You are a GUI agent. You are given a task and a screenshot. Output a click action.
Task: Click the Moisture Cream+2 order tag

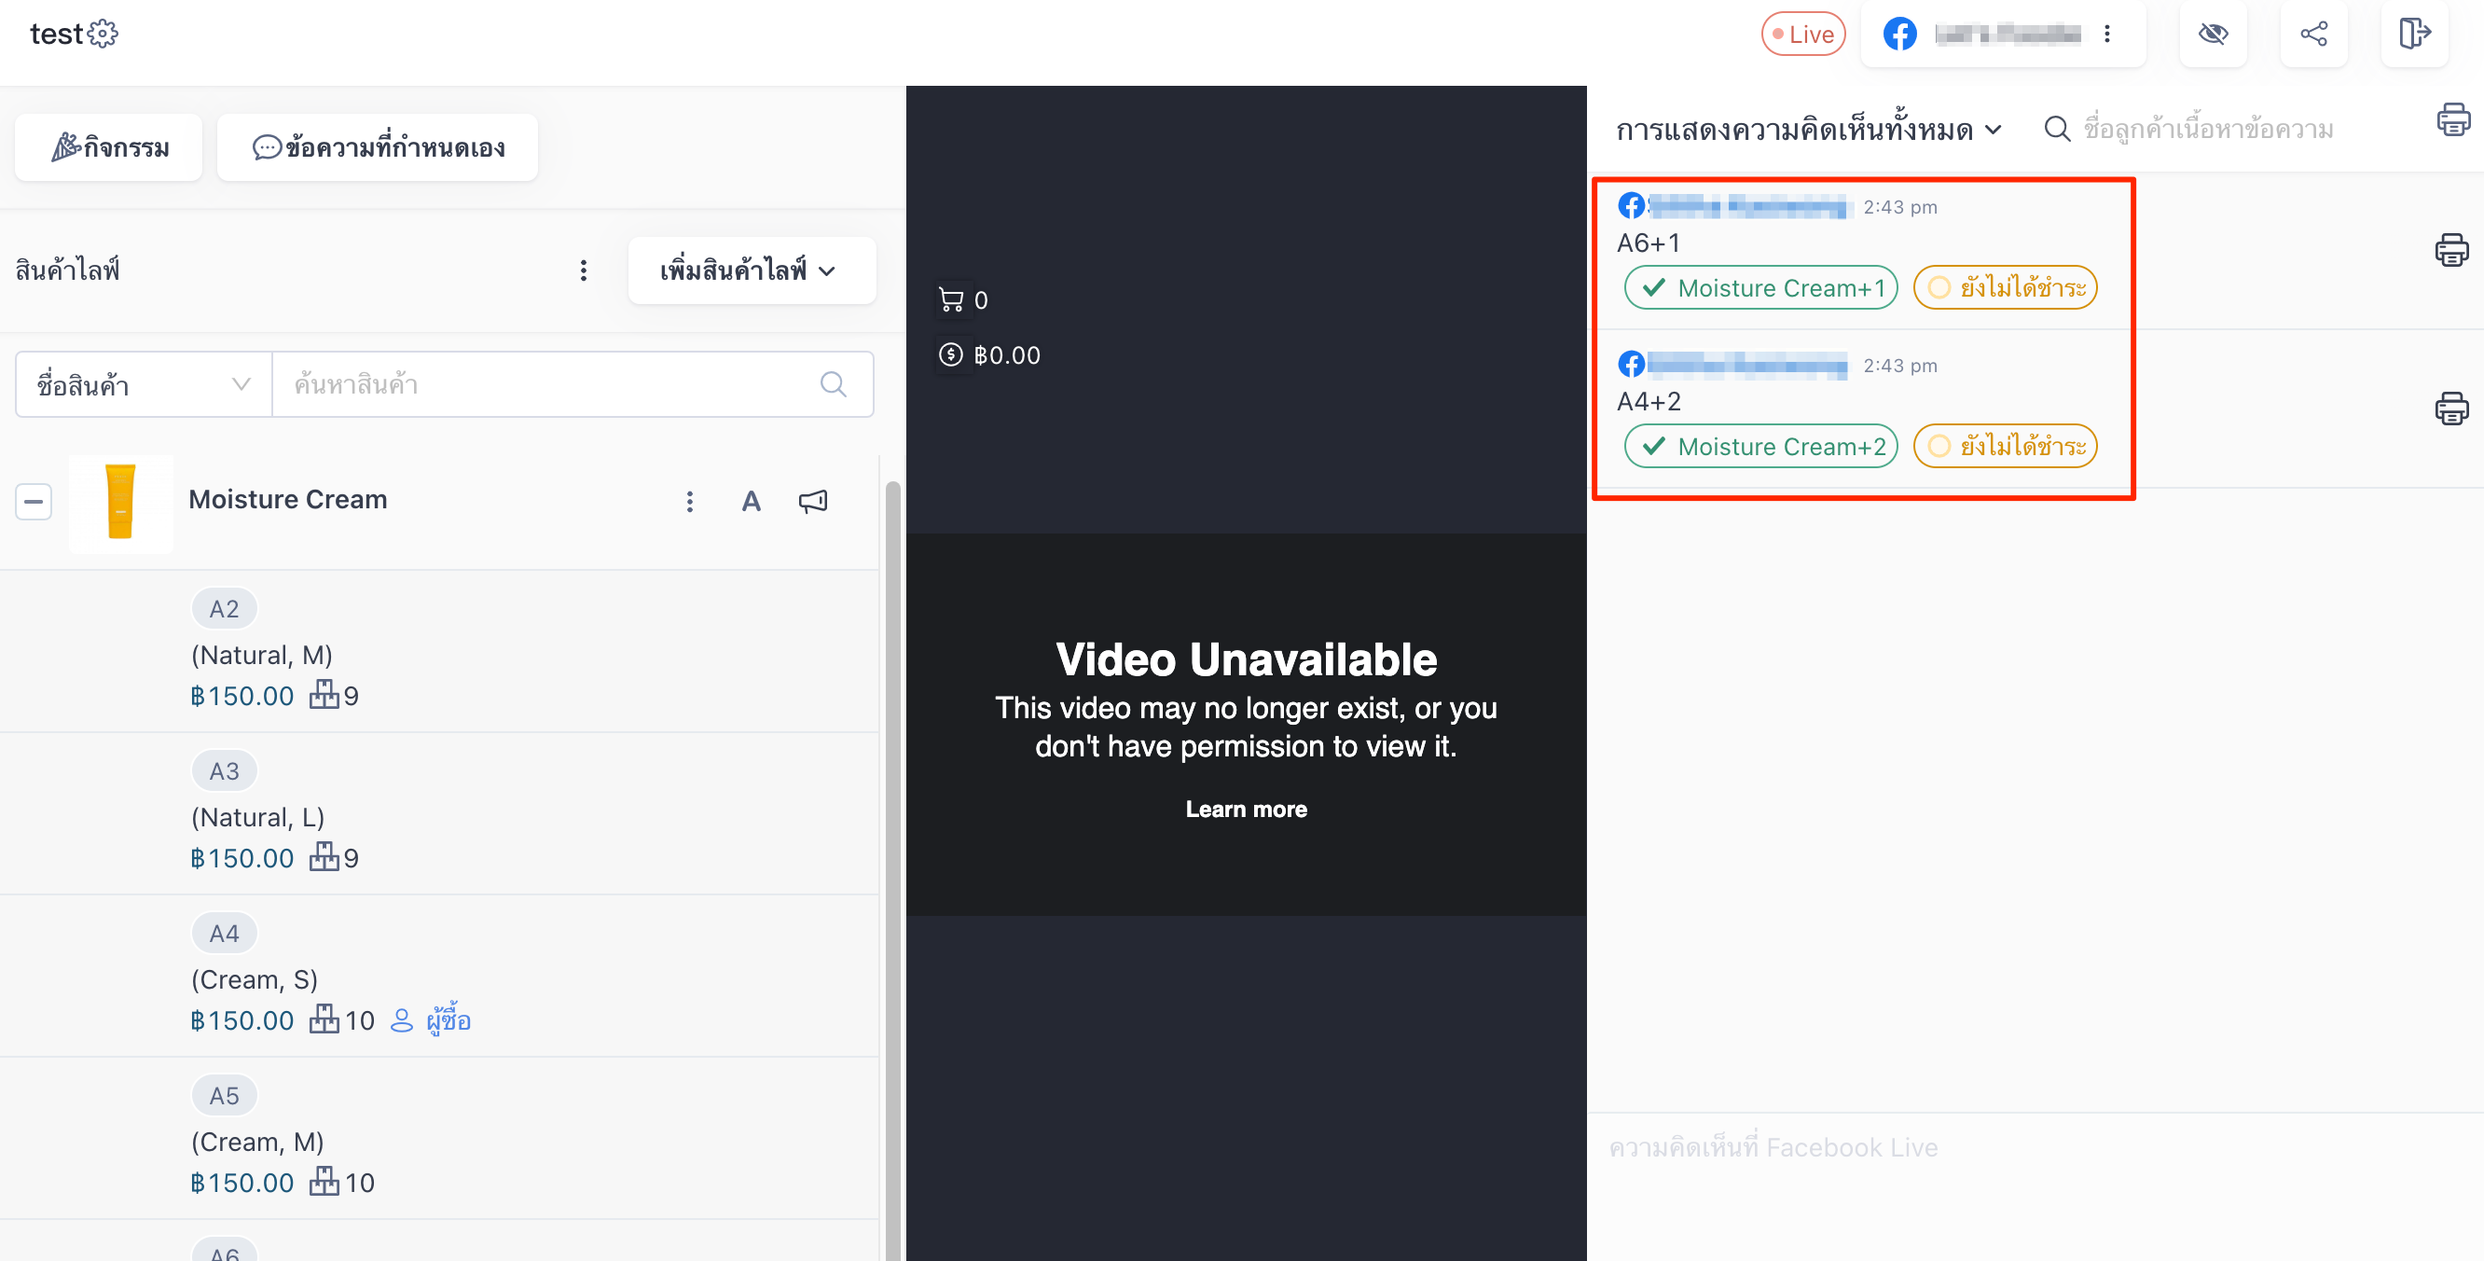[1760, 447]
